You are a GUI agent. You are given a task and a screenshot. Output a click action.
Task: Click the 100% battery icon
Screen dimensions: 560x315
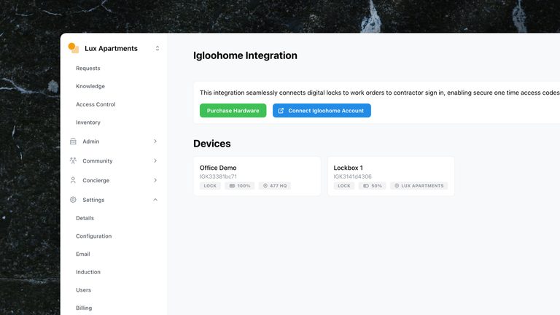tap(232, 186)
